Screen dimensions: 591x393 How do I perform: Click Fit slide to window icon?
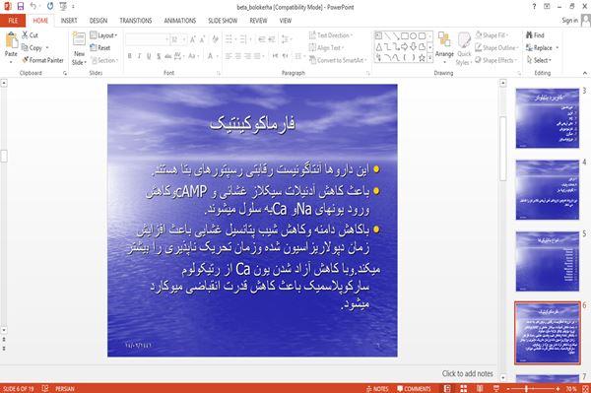pyautogui.click(x=586, y=388)
